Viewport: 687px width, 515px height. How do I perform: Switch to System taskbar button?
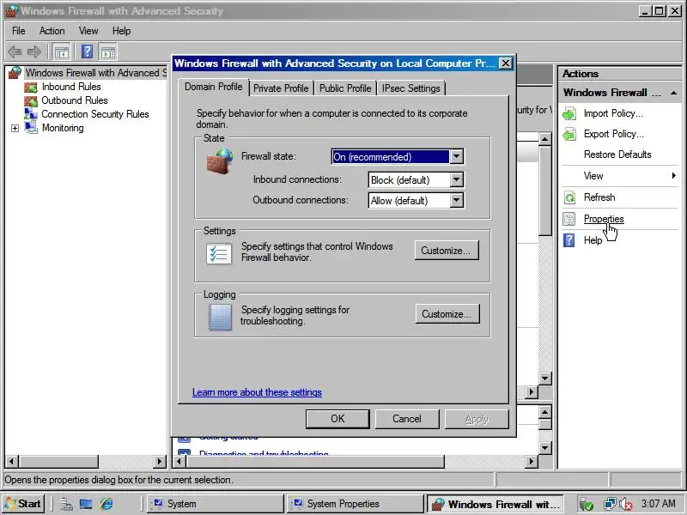216,504
